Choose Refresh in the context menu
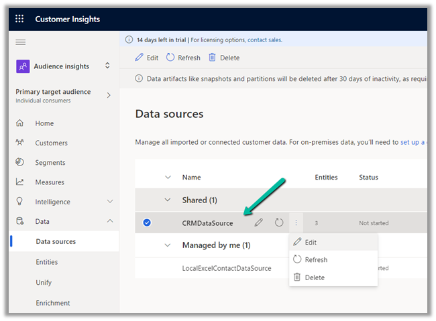 click(315, 260)
